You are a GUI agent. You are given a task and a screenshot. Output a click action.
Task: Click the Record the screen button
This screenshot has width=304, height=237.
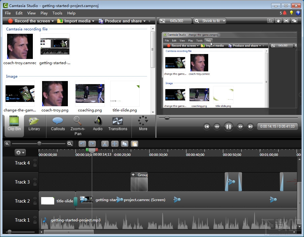29,21
